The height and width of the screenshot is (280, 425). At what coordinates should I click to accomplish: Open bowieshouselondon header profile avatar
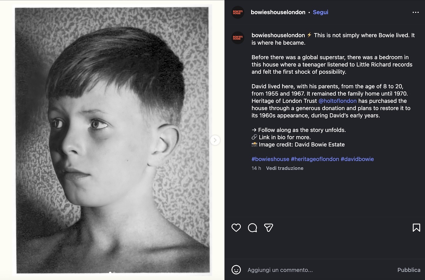tap(238, 12)
